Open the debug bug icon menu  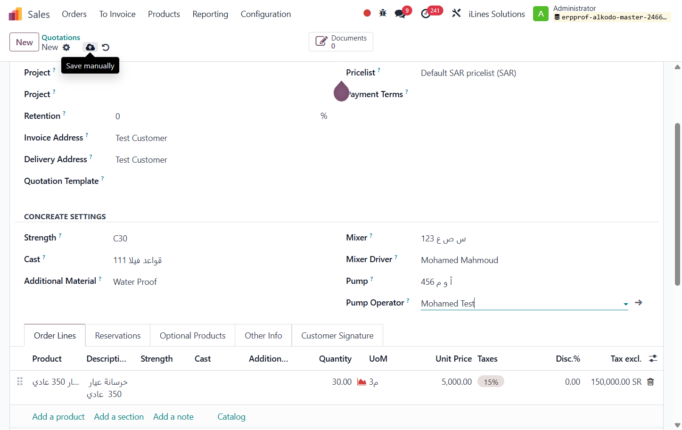(x=383, y=13)
